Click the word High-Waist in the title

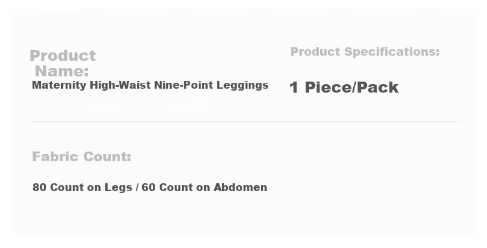(x=120, y=85)
